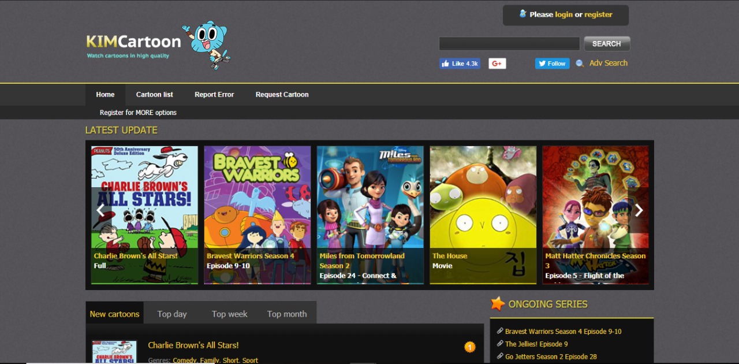Click the Family genre link
Screen dimensions: 739x364
(210, 361)
